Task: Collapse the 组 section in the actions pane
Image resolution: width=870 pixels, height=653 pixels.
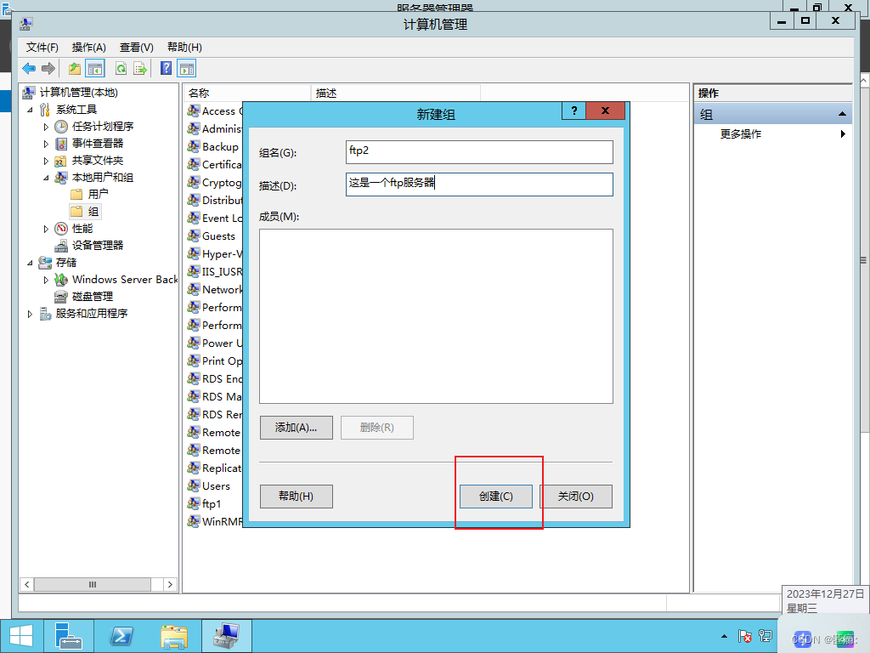Action: tap(842, 115)
